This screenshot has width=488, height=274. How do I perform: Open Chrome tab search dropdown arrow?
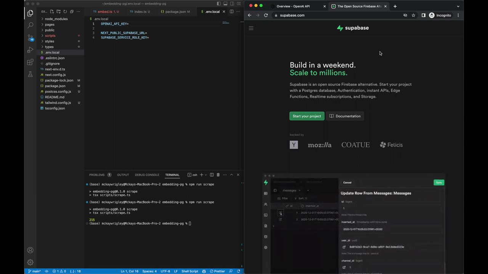458,6
